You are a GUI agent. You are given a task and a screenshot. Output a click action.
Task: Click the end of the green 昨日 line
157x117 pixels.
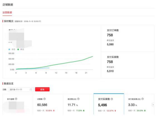tap(93, 57)
